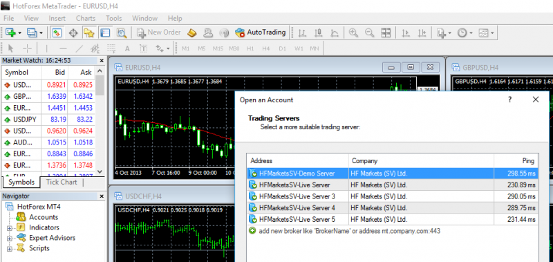553x262 pixels.
Task: Toggle the Terminal window icon
Action: [x=105, y=32]
